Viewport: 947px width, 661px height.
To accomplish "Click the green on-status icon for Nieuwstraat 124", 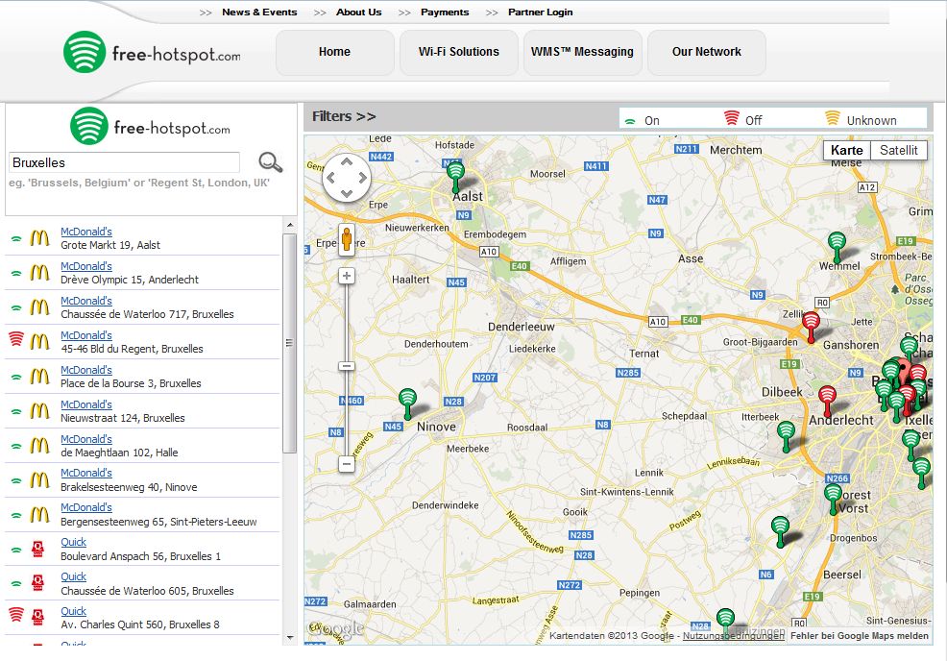I will coord(16,411).
